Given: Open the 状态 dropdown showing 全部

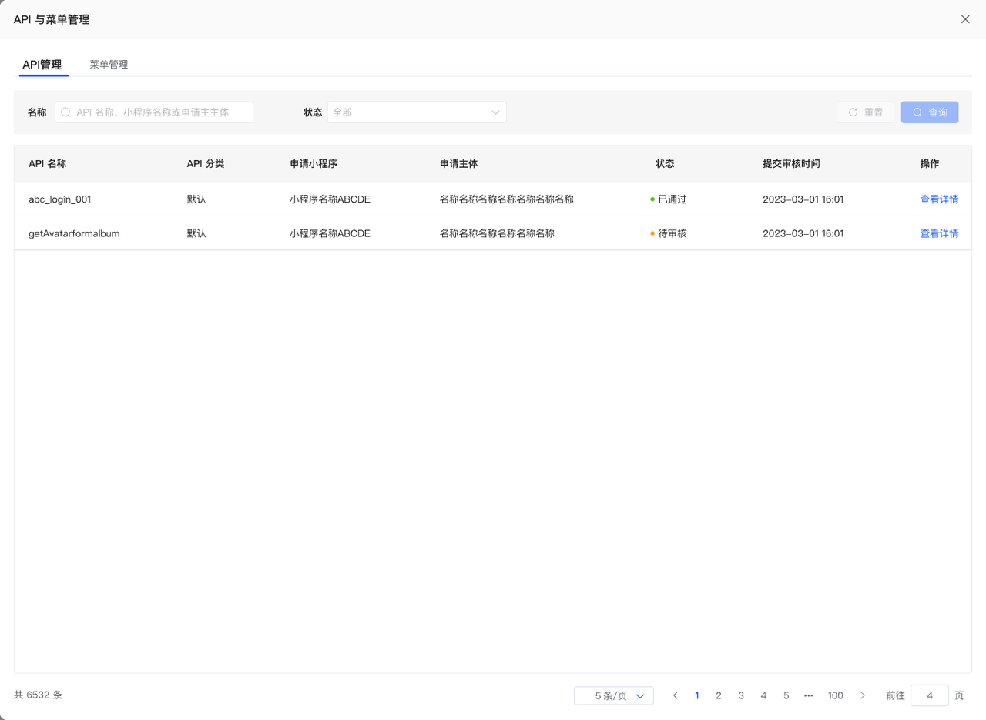Looking at the screenshot, I should click(417, 112).
